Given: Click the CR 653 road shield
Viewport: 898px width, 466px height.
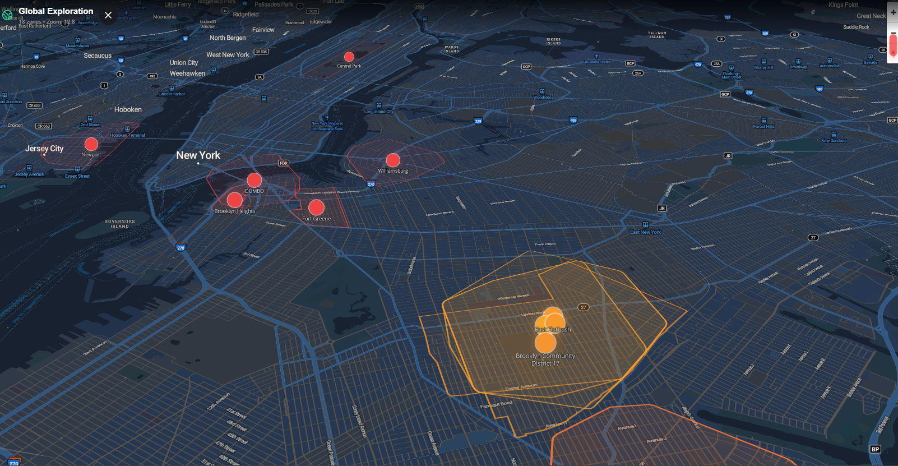Looking at the screenshot, I should pos(35,105).
